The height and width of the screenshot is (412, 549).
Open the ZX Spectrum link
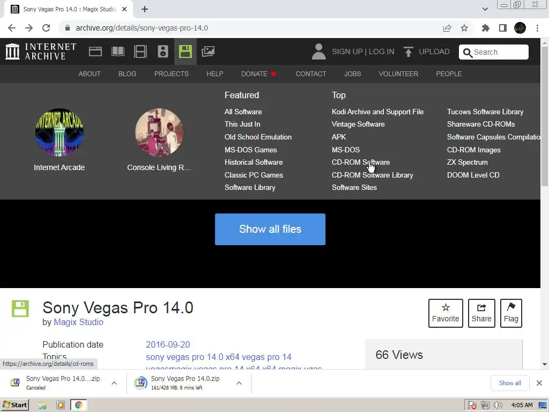tap(467, 162)
